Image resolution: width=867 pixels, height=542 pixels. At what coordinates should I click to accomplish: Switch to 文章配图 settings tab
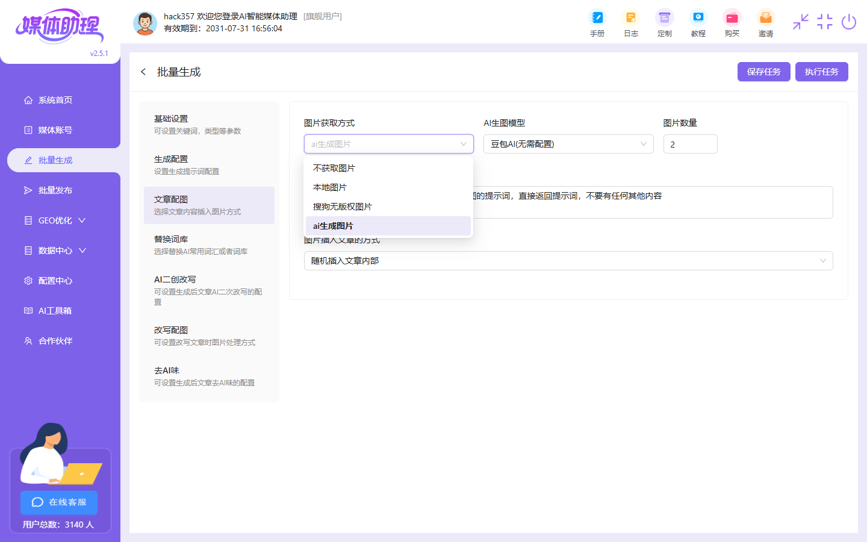tap(209, 205)
